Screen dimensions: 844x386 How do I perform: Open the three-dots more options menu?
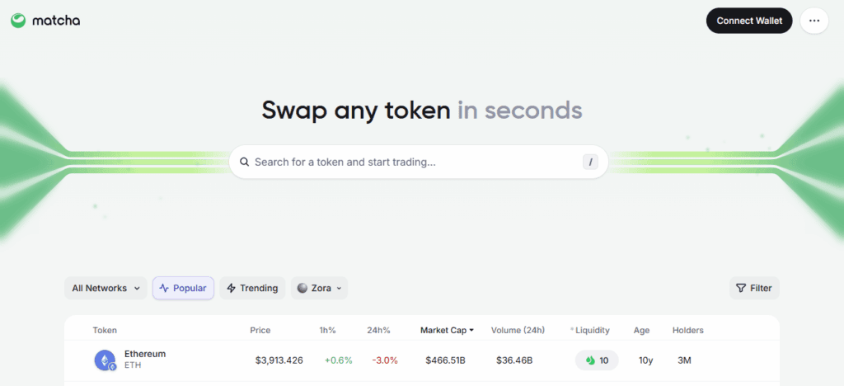point(814,21)
